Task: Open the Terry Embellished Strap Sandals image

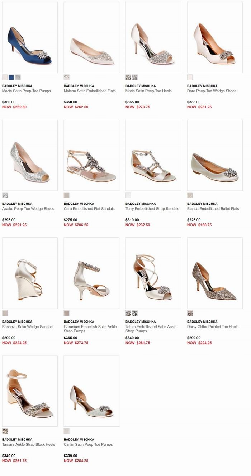Action: [153, 155]
